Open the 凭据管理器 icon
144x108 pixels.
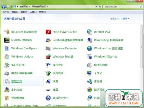[x=7, y=98]
